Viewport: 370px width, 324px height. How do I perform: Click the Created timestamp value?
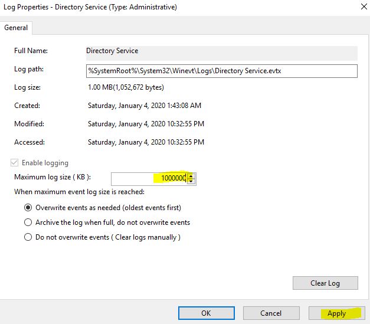pos(145,106)
